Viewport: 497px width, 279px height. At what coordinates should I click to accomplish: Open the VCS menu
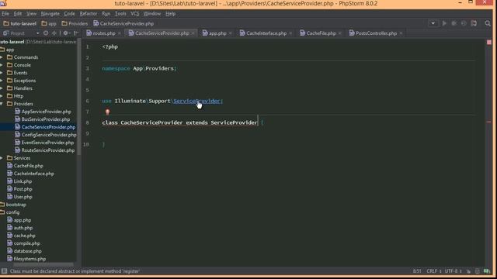pos(134,14)
